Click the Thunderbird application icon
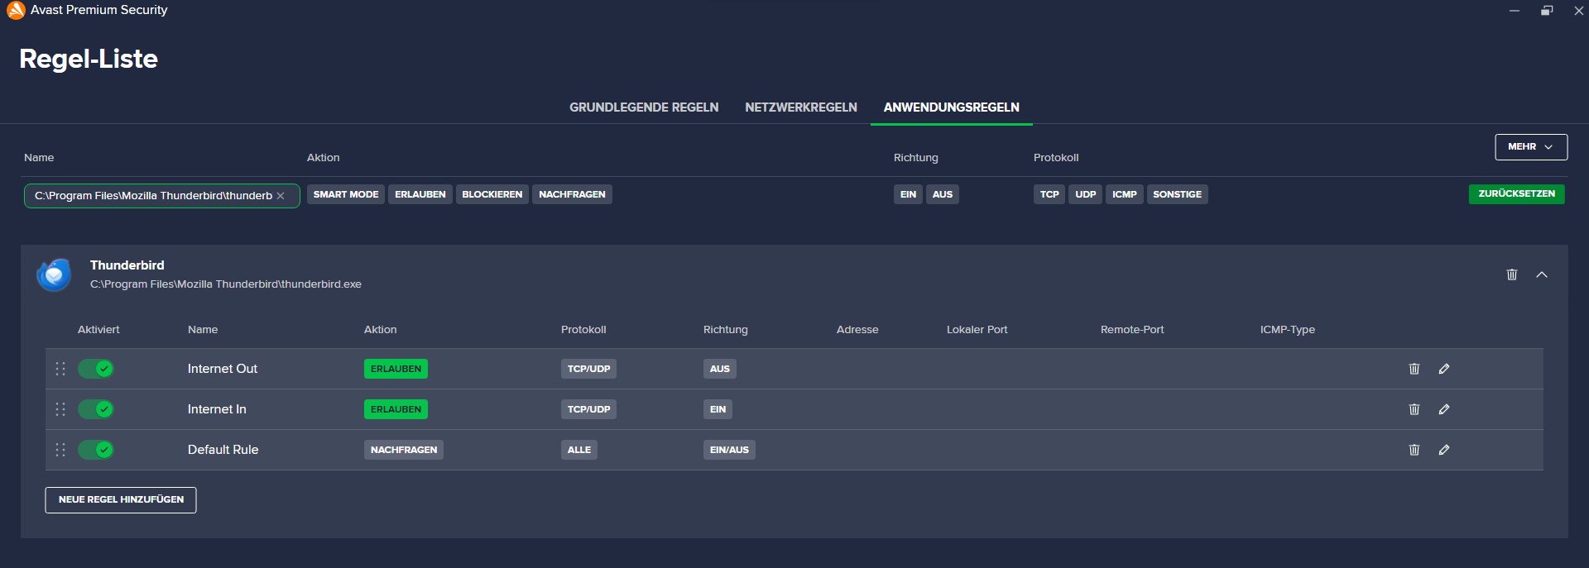 click(x=55, y=274)
